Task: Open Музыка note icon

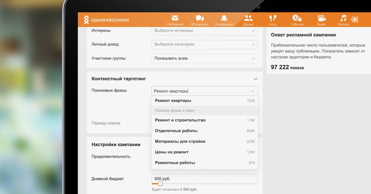Action: [x=343, y=18]
